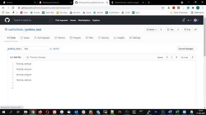The width and height of the screenshot is (206, 115).
Task: Open the repository Pull requests tab
Action: pos(42,38)
